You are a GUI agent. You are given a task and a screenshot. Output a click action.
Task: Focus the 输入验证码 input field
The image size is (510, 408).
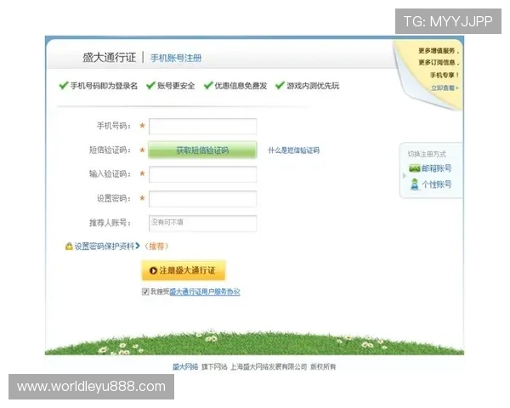pos(202,174)
